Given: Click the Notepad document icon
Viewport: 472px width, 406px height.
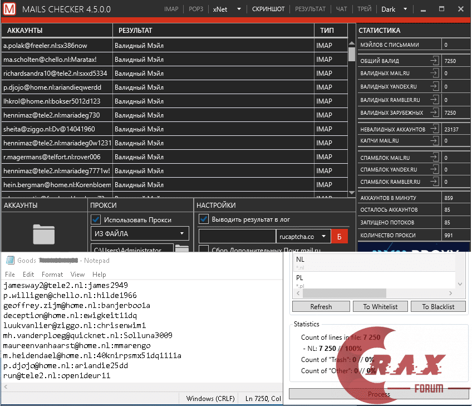Looking at the screenshot, I should coord(10,260).
